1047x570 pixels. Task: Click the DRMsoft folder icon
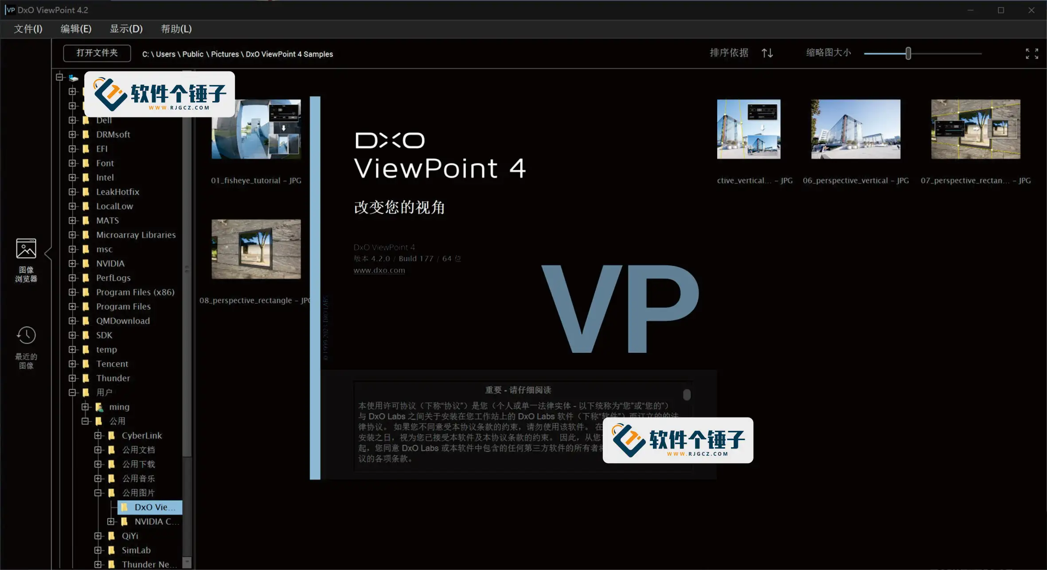coord(86,134)
